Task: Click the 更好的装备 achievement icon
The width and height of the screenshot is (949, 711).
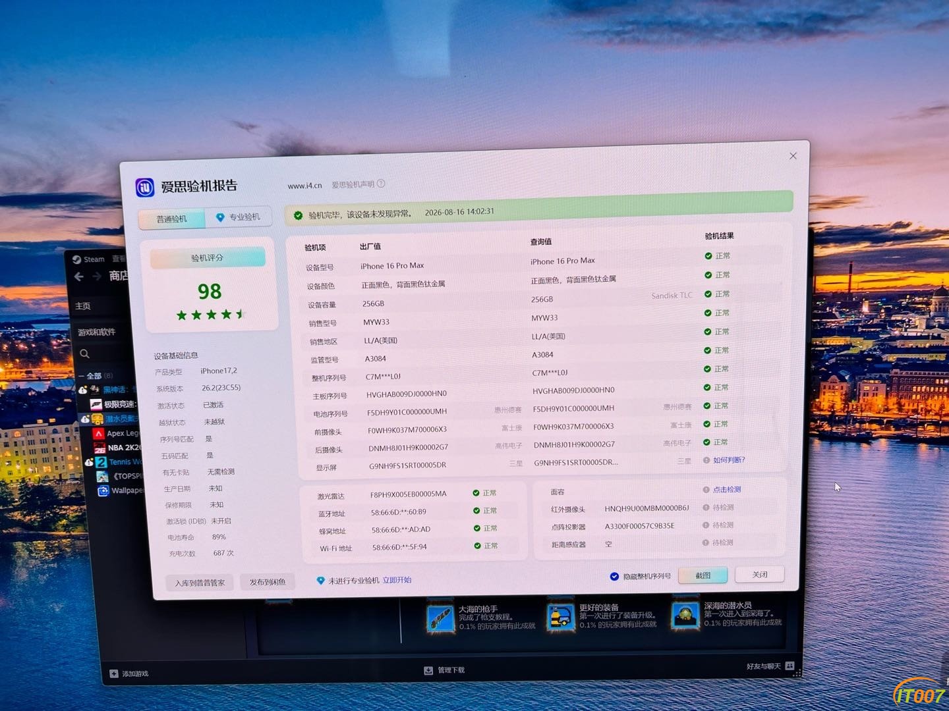Action: [561, 618]
